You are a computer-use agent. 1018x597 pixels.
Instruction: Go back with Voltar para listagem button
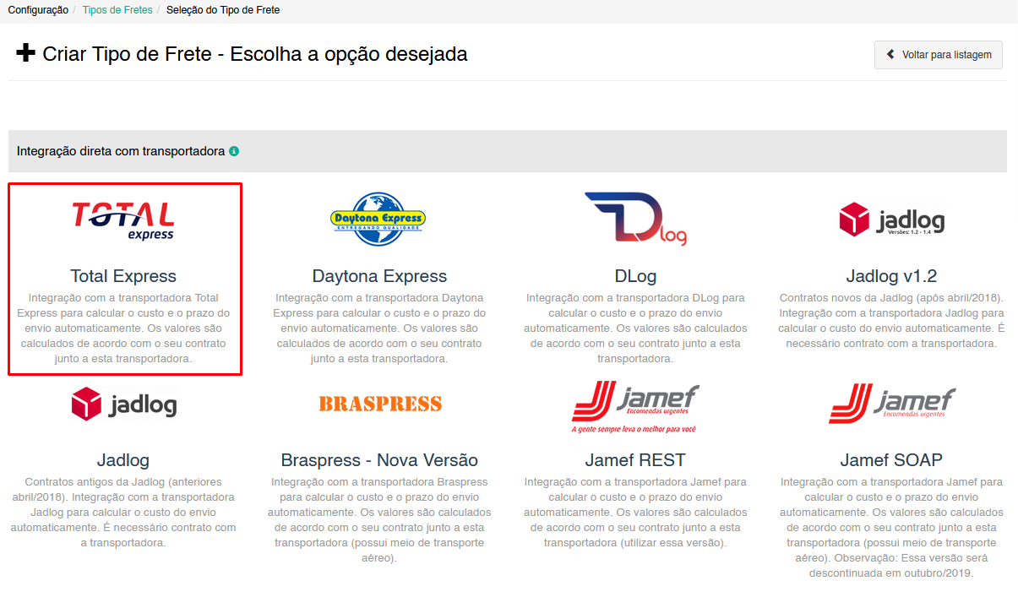tap(939, 54)
